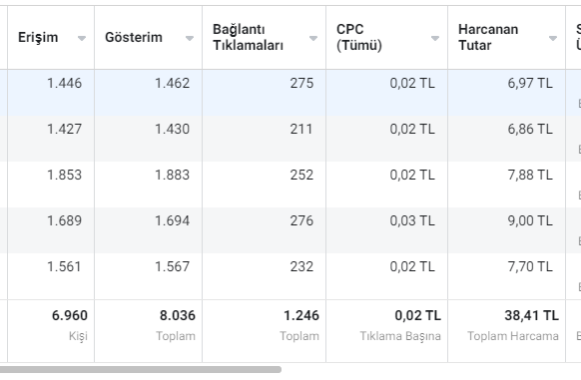The width and height of the screenshot is (581, 380).
Task: Click the 1.567 impressions cell
Action: [148, 276]
